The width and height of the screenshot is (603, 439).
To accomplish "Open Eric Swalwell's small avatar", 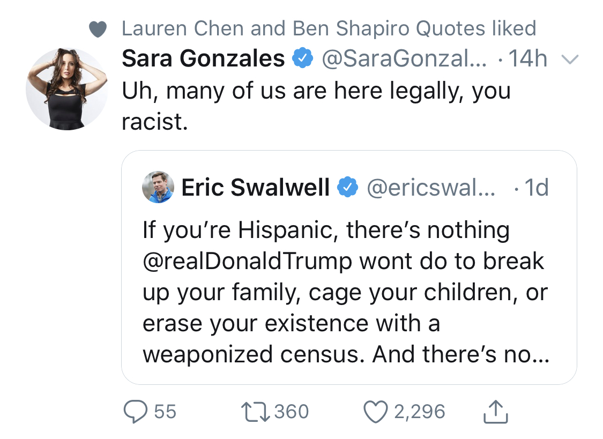I will (158, 187).
